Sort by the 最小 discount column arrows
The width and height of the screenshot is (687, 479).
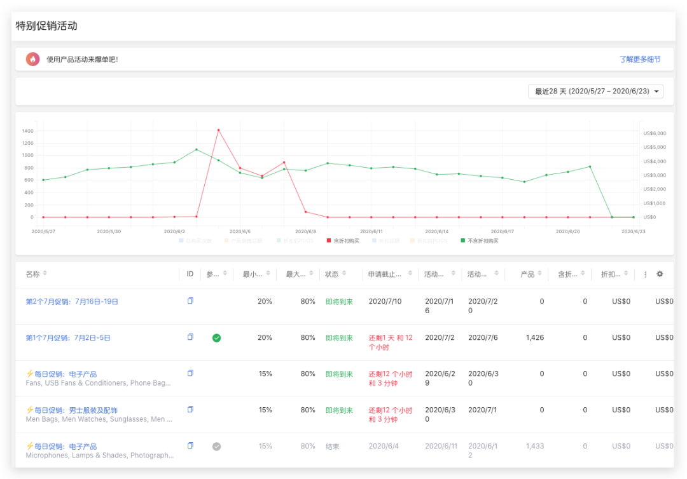pyautogui.click(x=267, y=273)
